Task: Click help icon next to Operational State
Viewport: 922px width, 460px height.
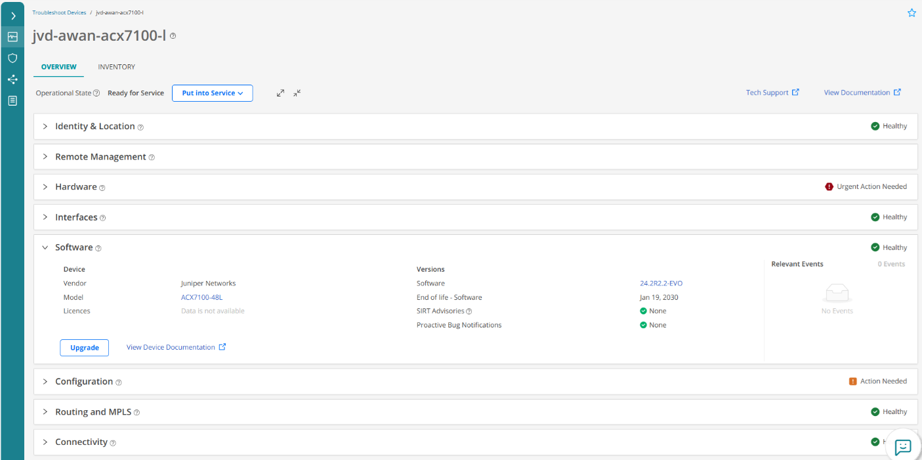Action: [x=96, y=93]
